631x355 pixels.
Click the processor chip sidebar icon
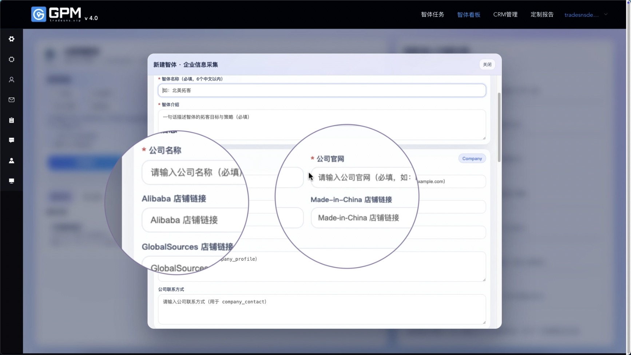point(12,59)
